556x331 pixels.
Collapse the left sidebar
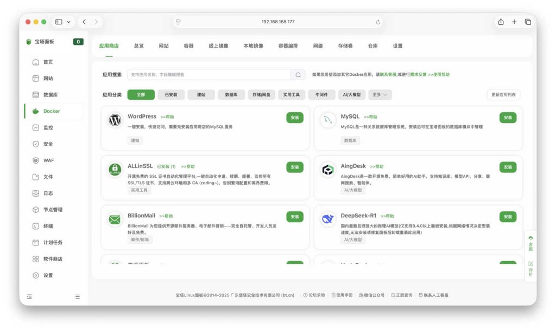[x=29, y=296]
